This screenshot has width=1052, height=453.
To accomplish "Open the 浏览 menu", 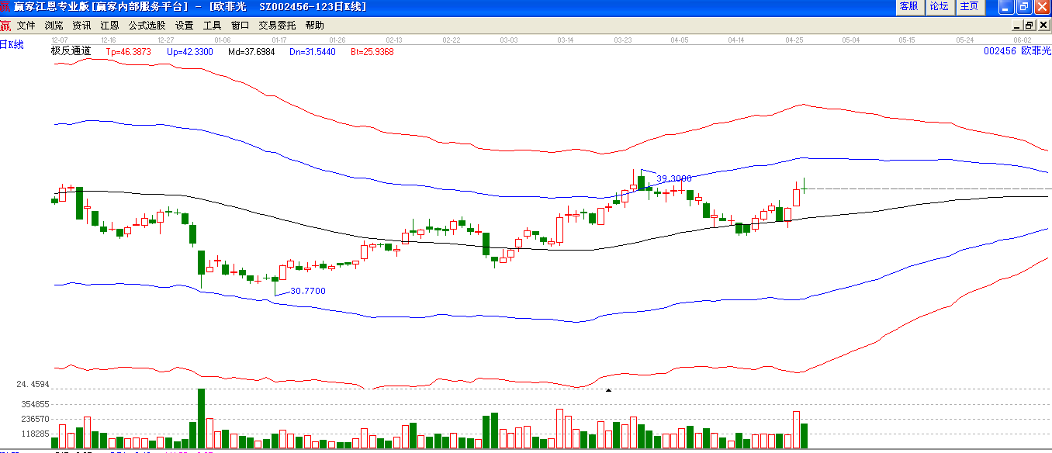I will pos(54,26).
